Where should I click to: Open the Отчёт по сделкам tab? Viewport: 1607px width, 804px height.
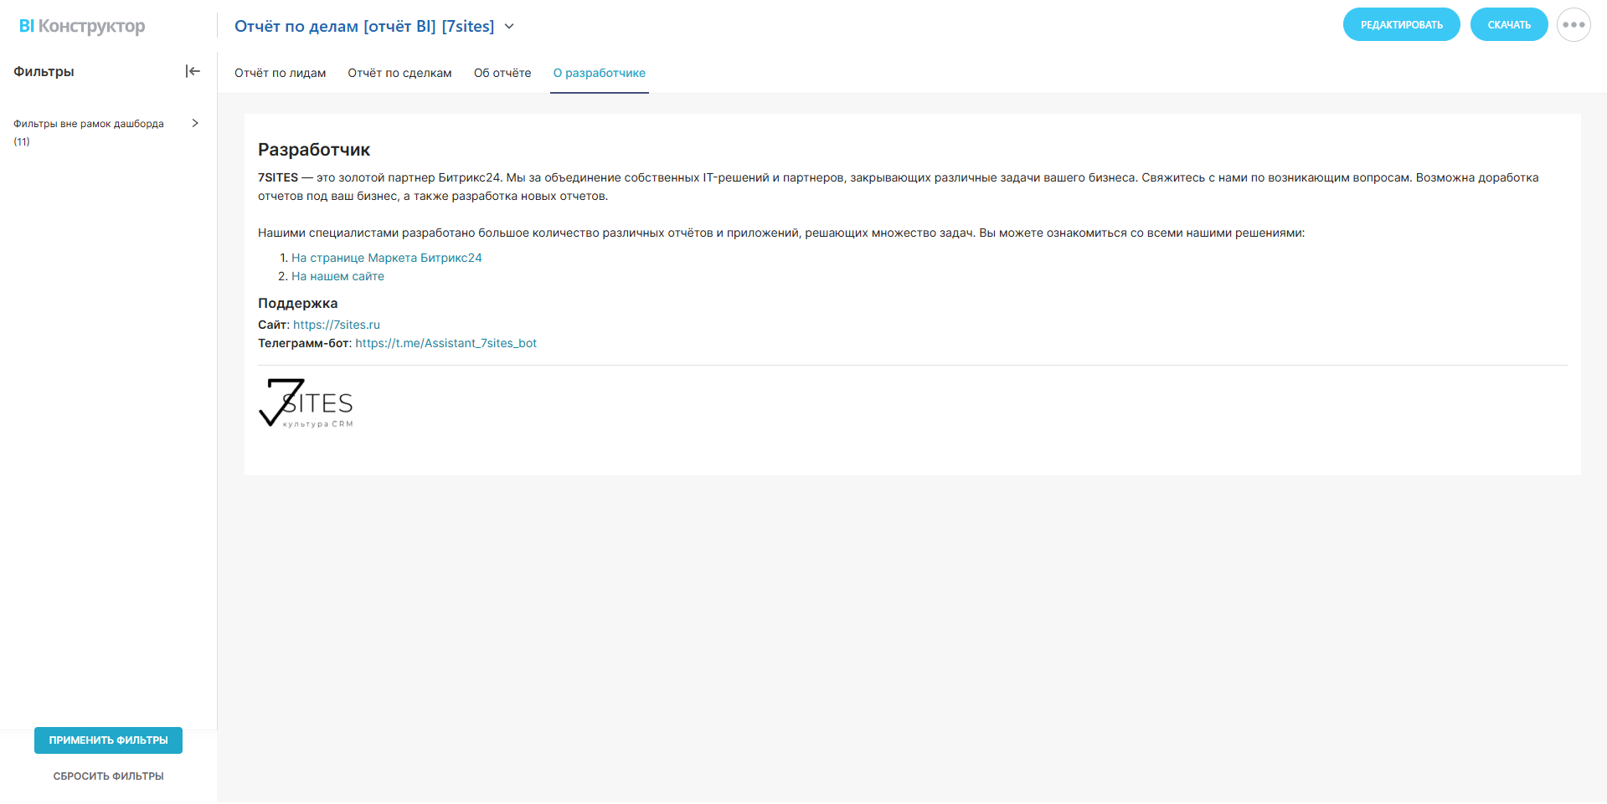coord(400,73)
